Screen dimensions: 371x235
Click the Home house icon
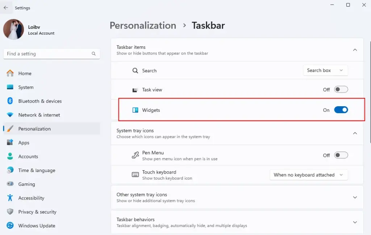(x=10, y=73)
